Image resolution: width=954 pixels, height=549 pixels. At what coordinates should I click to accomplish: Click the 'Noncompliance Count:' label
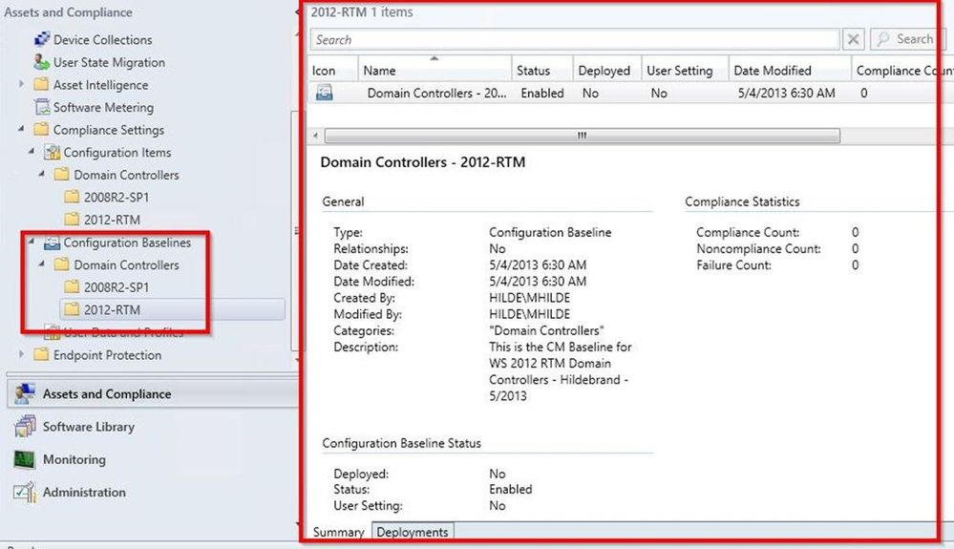758,248
